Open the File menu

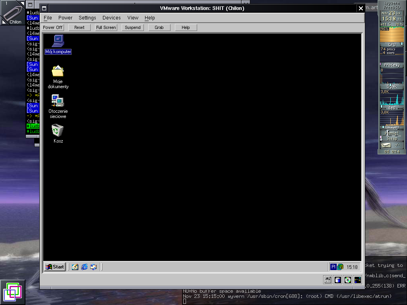pyautogui.click(x=48, y=18)
